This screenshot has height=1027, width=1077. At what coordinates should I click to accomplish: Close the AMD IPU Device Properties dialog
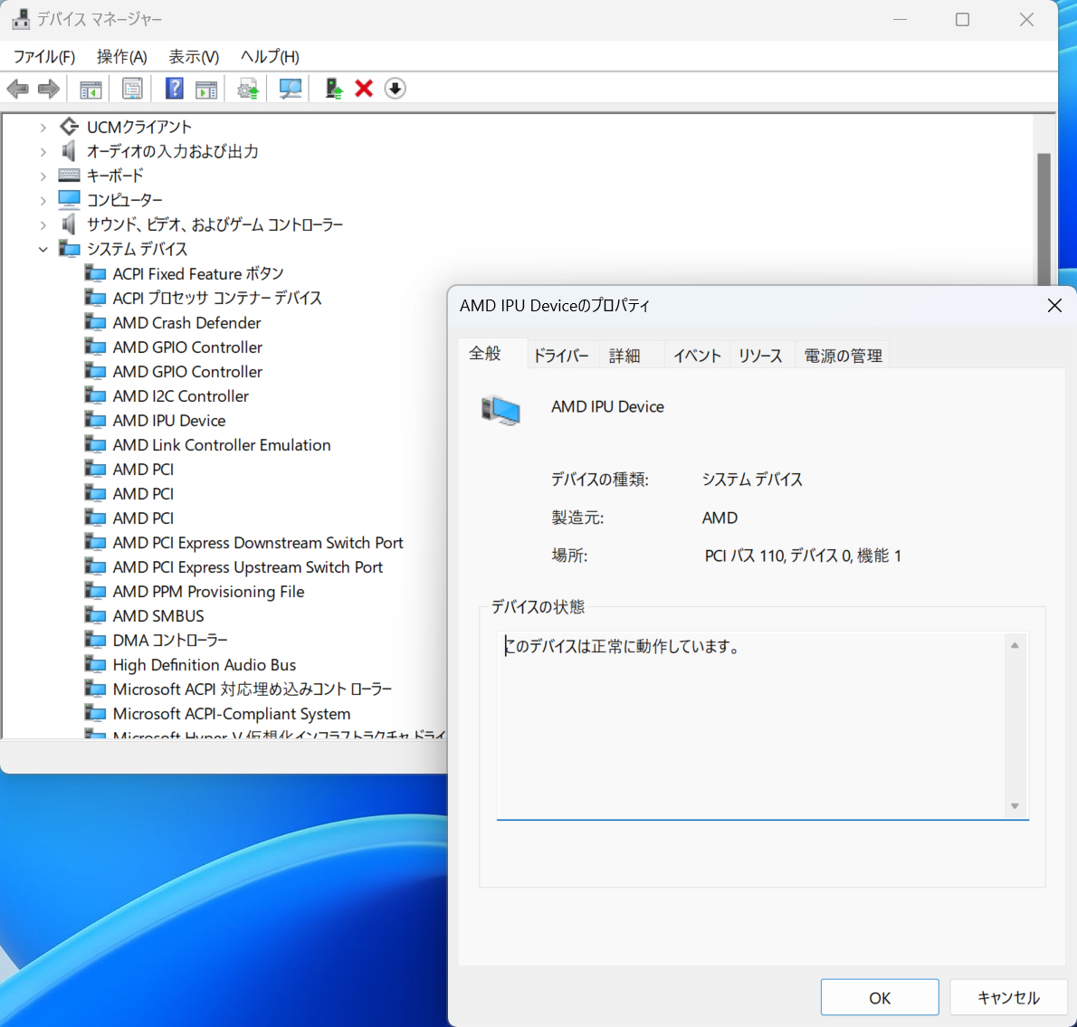point(1054,306)
